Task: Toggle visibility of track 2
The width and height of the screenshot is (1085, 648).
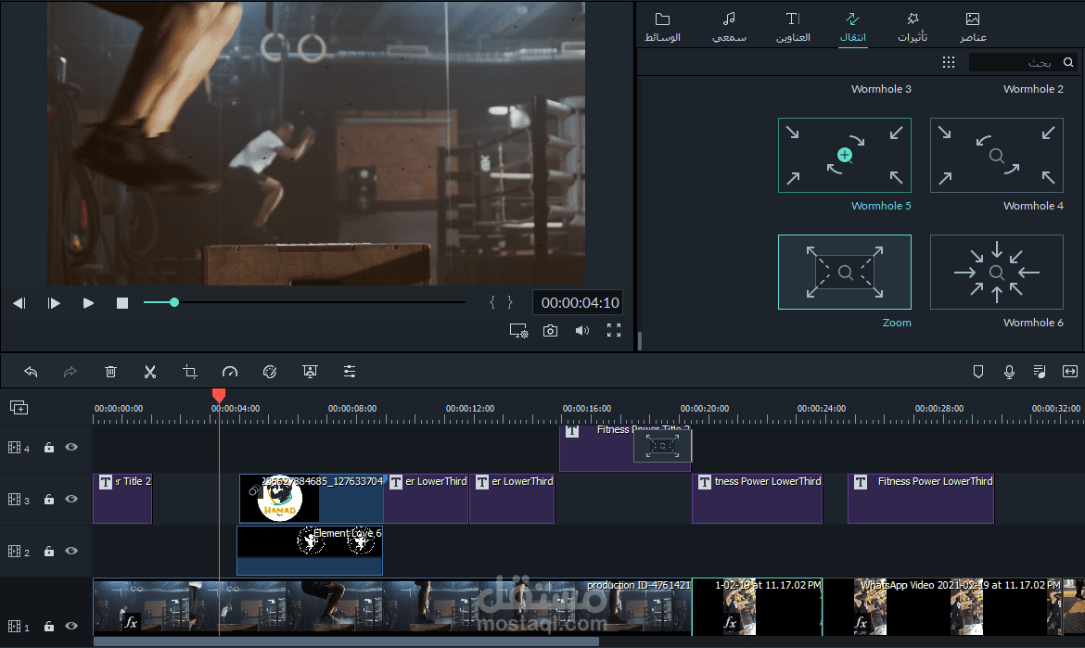Action: (x=71, y=551)
